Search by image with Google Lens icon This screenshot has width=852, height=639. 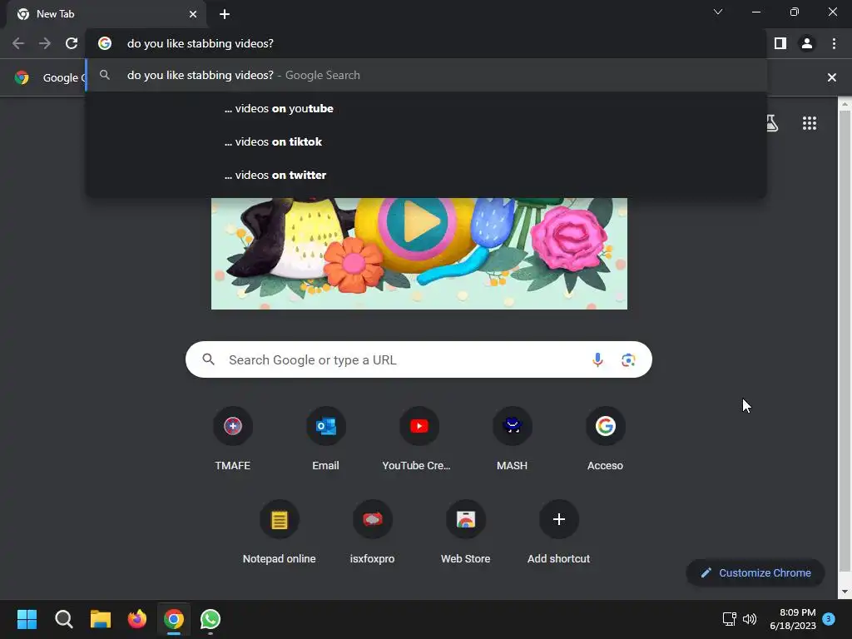tap(628, 359)
